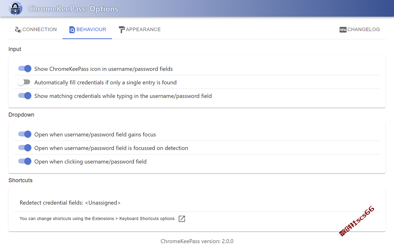Toggle open when field gains focus
Image resolution: width=394 pixels, height=246 pixels.
25,134
